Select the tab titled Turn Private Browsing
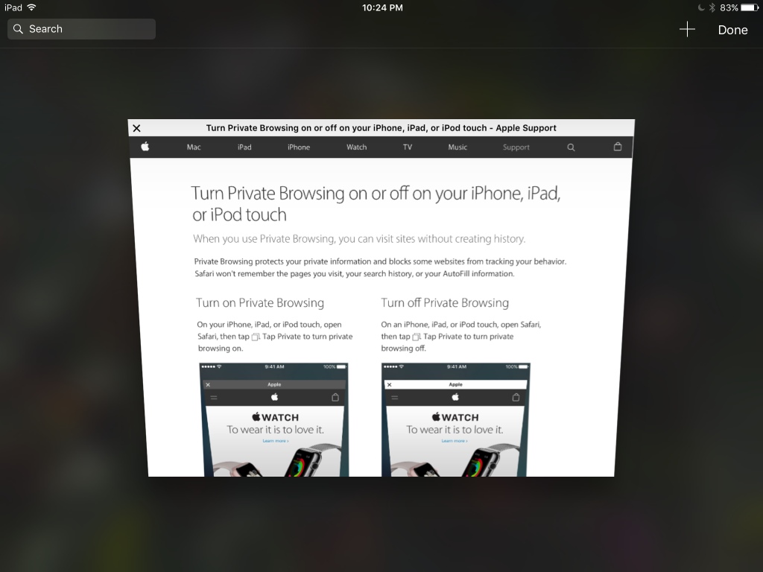The image size is (763, 572). click(x=381, y=128)
